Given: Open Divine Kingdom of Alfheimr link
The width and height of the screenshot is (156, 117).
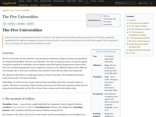Looking at the screenshot, I should [23, 107].
